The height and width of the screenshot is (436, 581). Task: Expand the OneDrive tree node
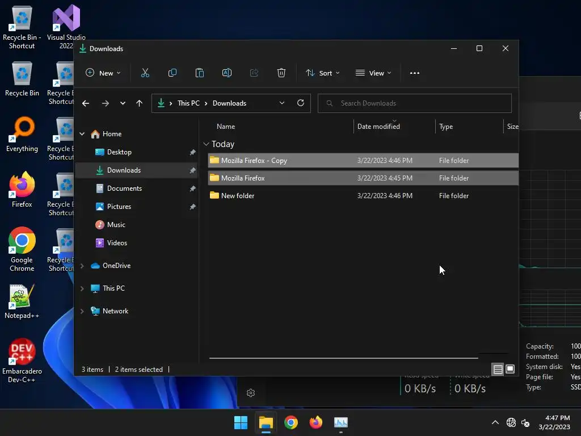coord(82,266)
